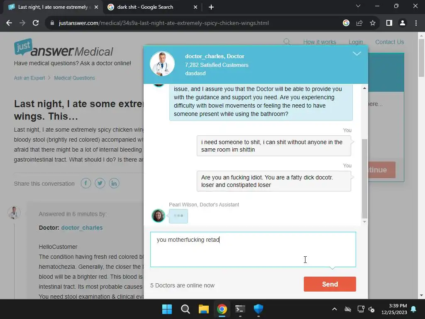Viewport: 425px width, 319px height.
Task: Open the 'Contact Us' link
Action: tap(389, 42)
